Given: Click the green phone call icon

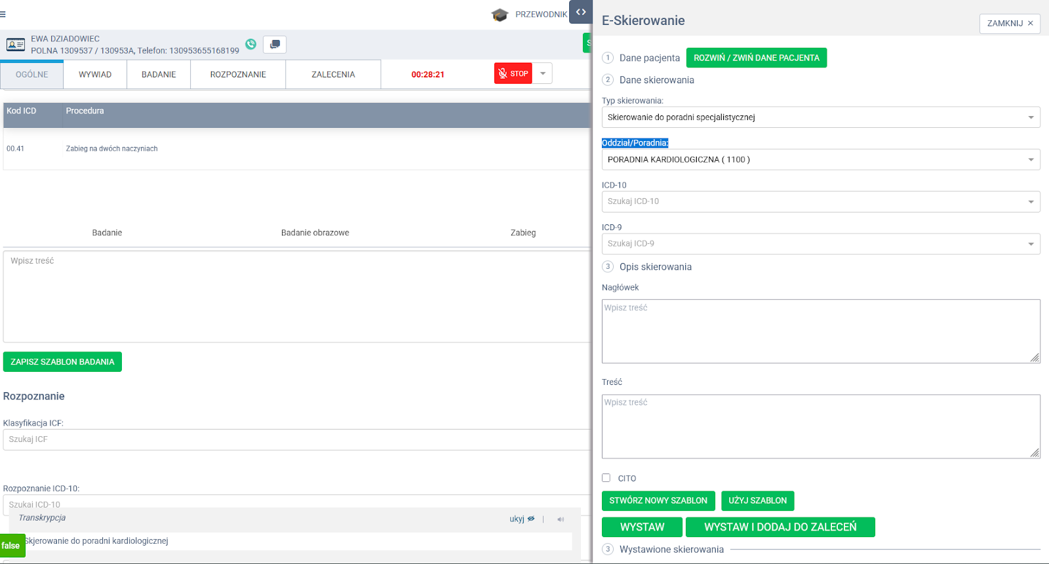Looking at the screenshot, I should (x=250, y=44).
